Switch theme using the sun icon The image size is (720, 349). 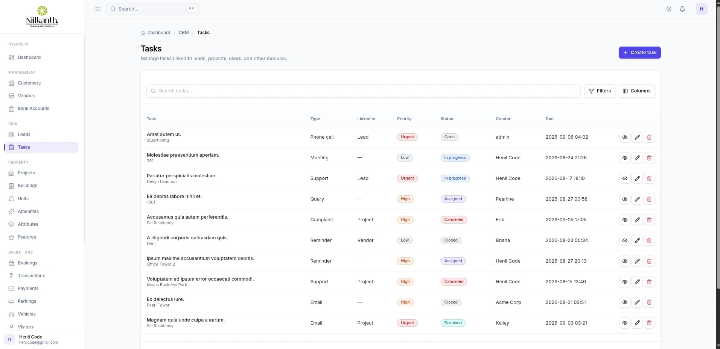[669, 9]
